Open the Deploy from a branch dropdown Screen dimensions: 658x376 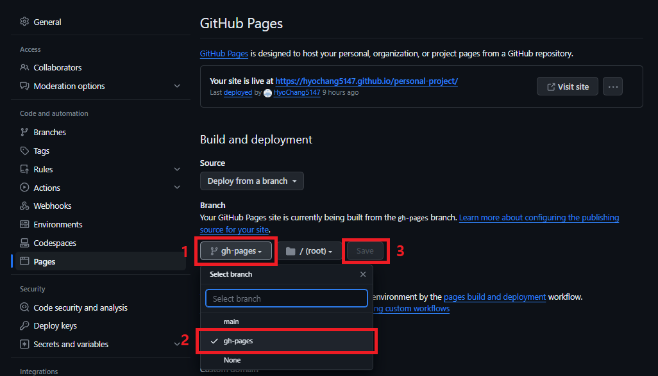coord(252,181)
